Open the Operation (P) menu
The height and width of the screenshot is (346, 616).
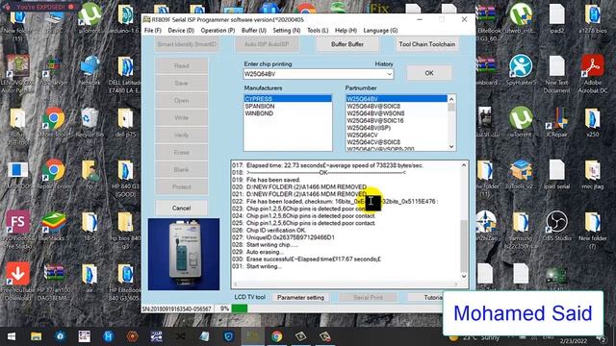click(218, 30)
